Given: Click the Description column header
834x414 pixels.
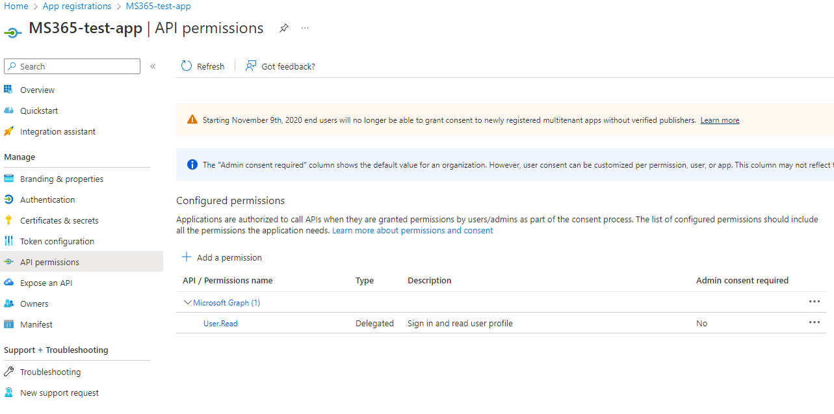Looking at the screenshot, I should click(430, 281).
